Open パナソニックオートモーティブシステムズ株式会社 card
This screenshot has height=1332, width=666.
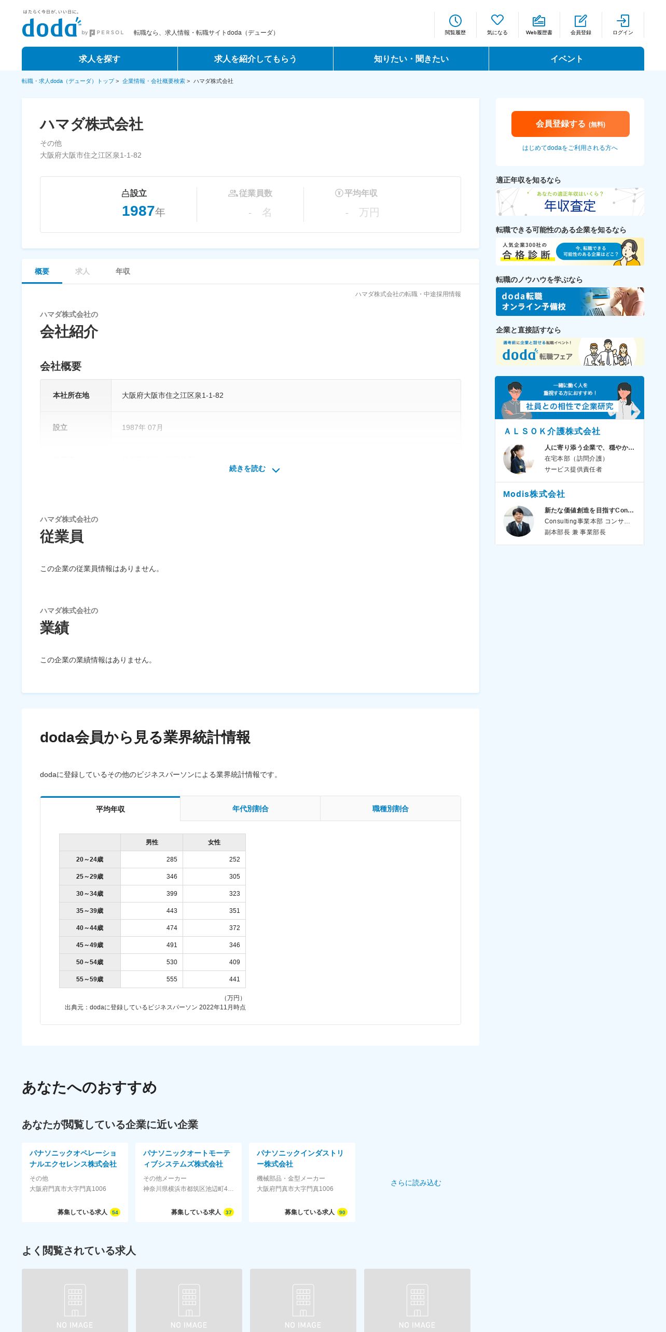[188, 1182]
